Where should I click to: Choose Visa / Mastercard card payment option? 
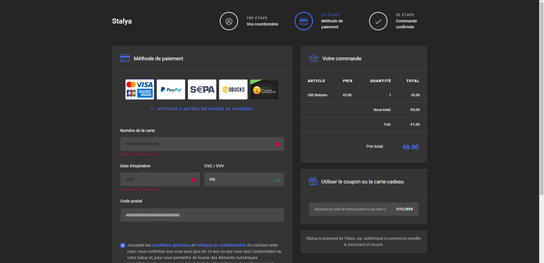(x=140, y=89)
